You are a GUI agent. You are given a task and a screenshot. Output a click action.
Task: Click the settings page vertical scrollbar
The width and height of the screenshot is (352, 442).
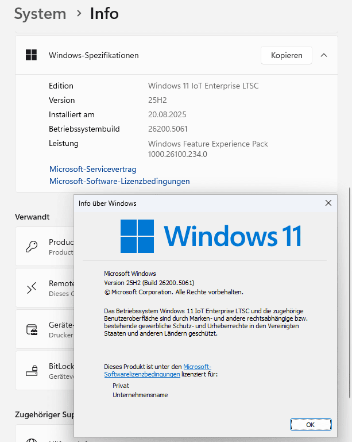(x=350, y=292)
